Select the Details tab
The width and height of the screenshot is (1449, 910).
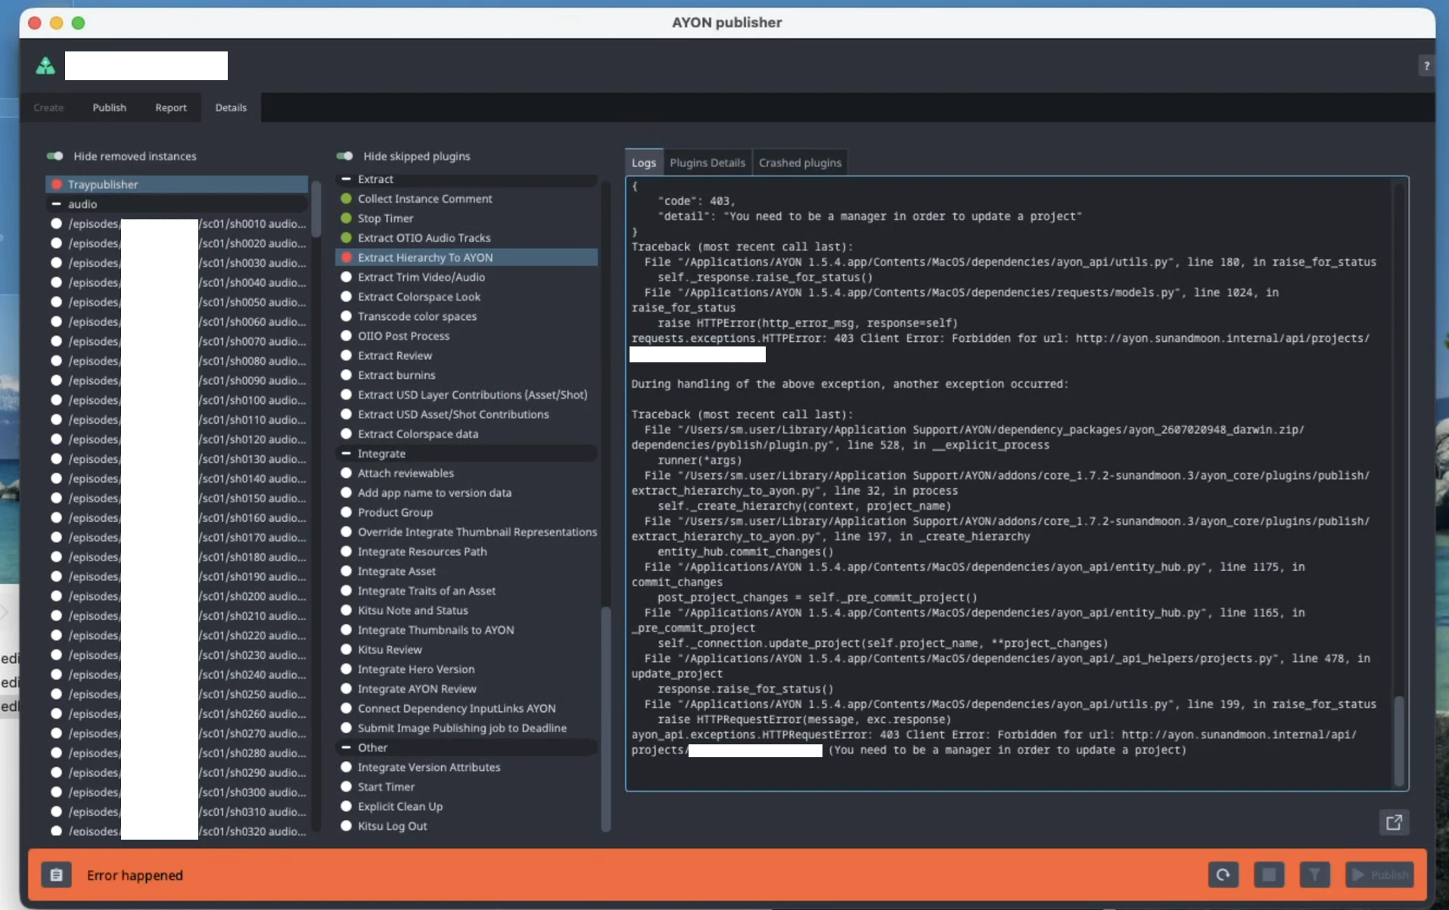click(x=231, y=107)
